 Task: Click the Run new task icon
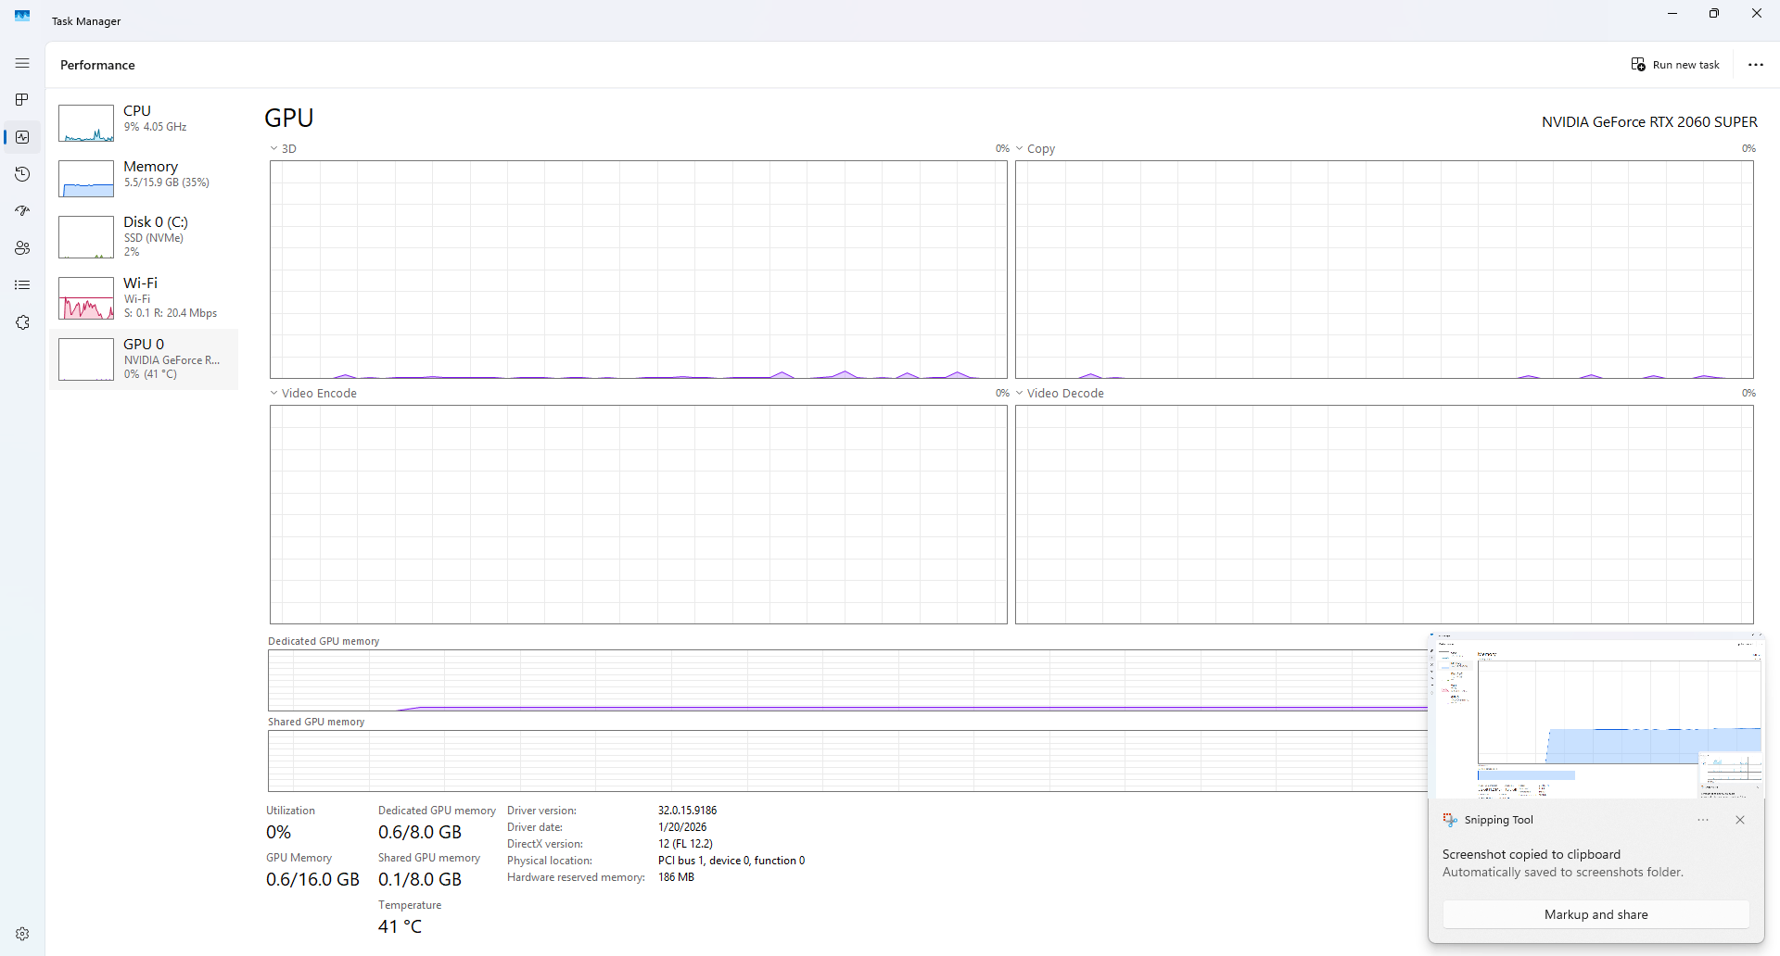click(1638, 65)
